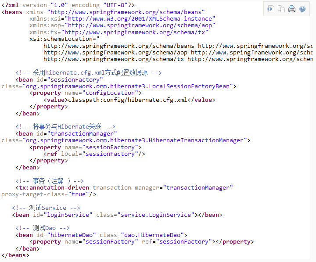Click the HibernateTransactionManager class value

coord(135,140)
